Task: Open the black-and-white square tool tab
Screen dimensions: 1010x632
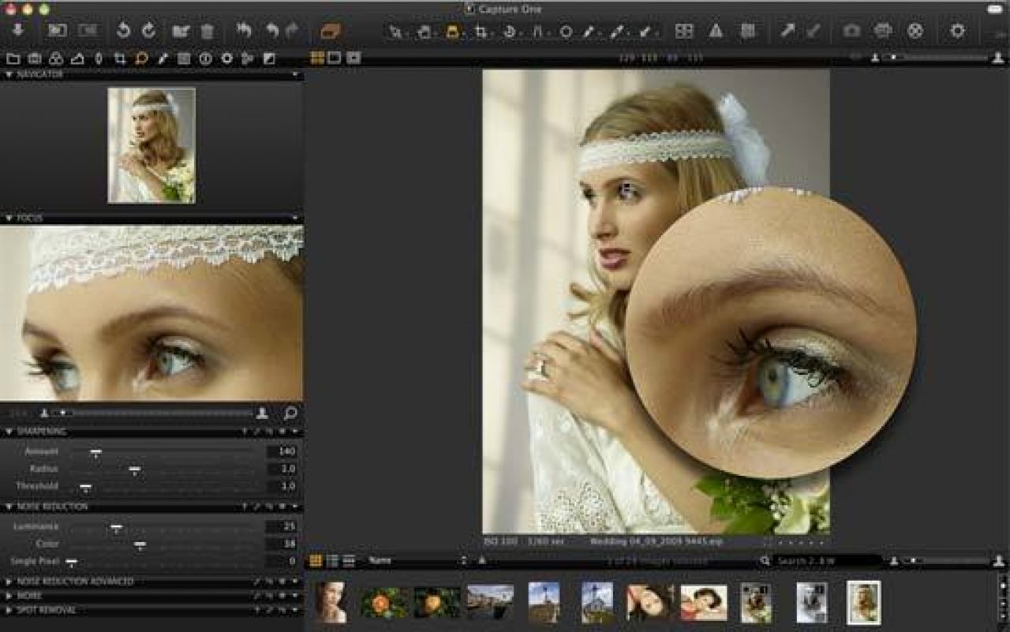Action: click(x=269, y=58)
